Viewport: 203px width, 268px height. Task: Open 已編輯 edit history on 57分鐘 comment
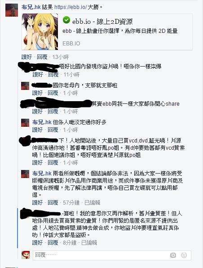(92, 203)
